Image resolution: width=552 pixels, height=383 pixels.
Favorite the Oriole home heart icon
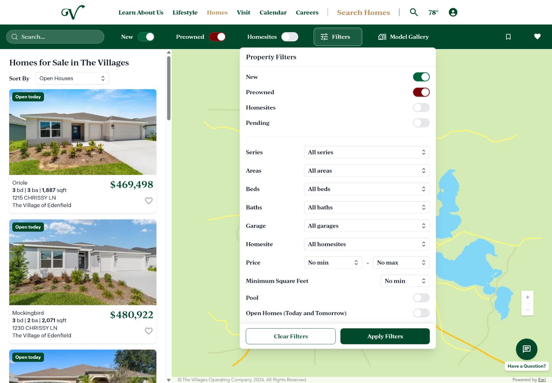pyautogui.click(x=149, y=201)
